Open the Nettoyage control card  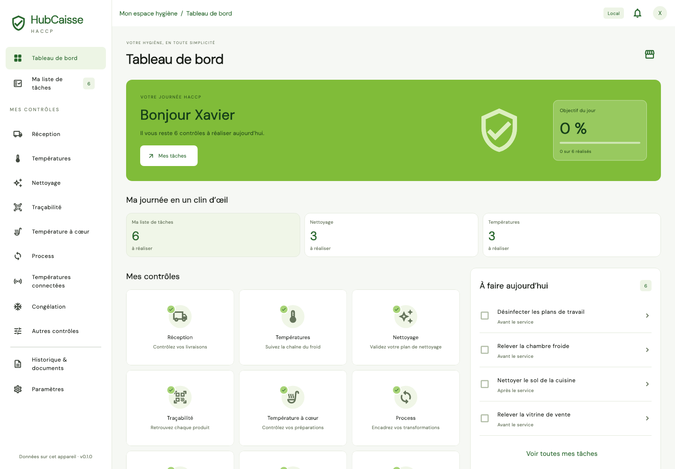(406, 327)
